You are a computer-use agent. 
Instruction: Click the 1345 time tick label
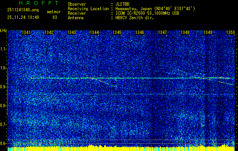117,33
